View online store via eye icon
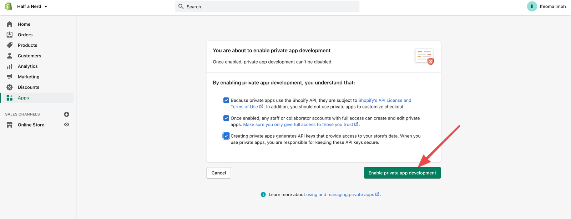Image resolution: width=571 pixels, height=219 pixels. [66, 124]
